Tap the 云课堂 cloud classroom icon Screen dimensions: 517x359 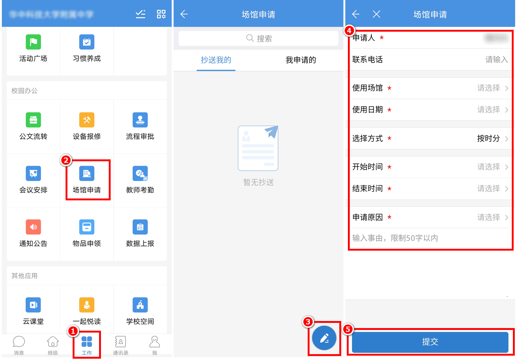34,305
